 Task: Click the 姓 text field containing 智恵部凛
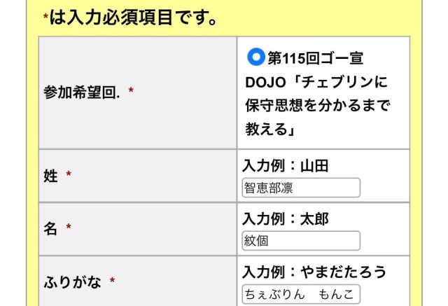click(x=301, y=188)
